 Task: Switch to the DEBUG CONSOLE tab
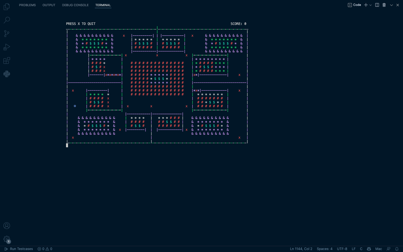tap(75, 5)
